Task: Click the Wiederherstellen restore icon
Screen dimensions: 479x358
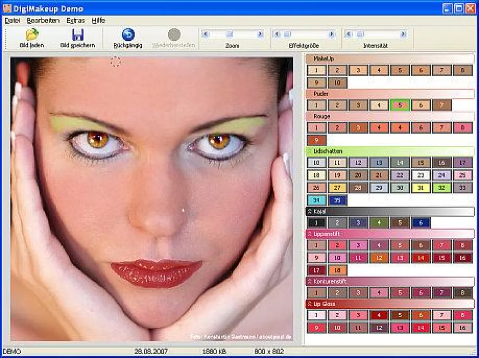Action: [x=173, y=35]
